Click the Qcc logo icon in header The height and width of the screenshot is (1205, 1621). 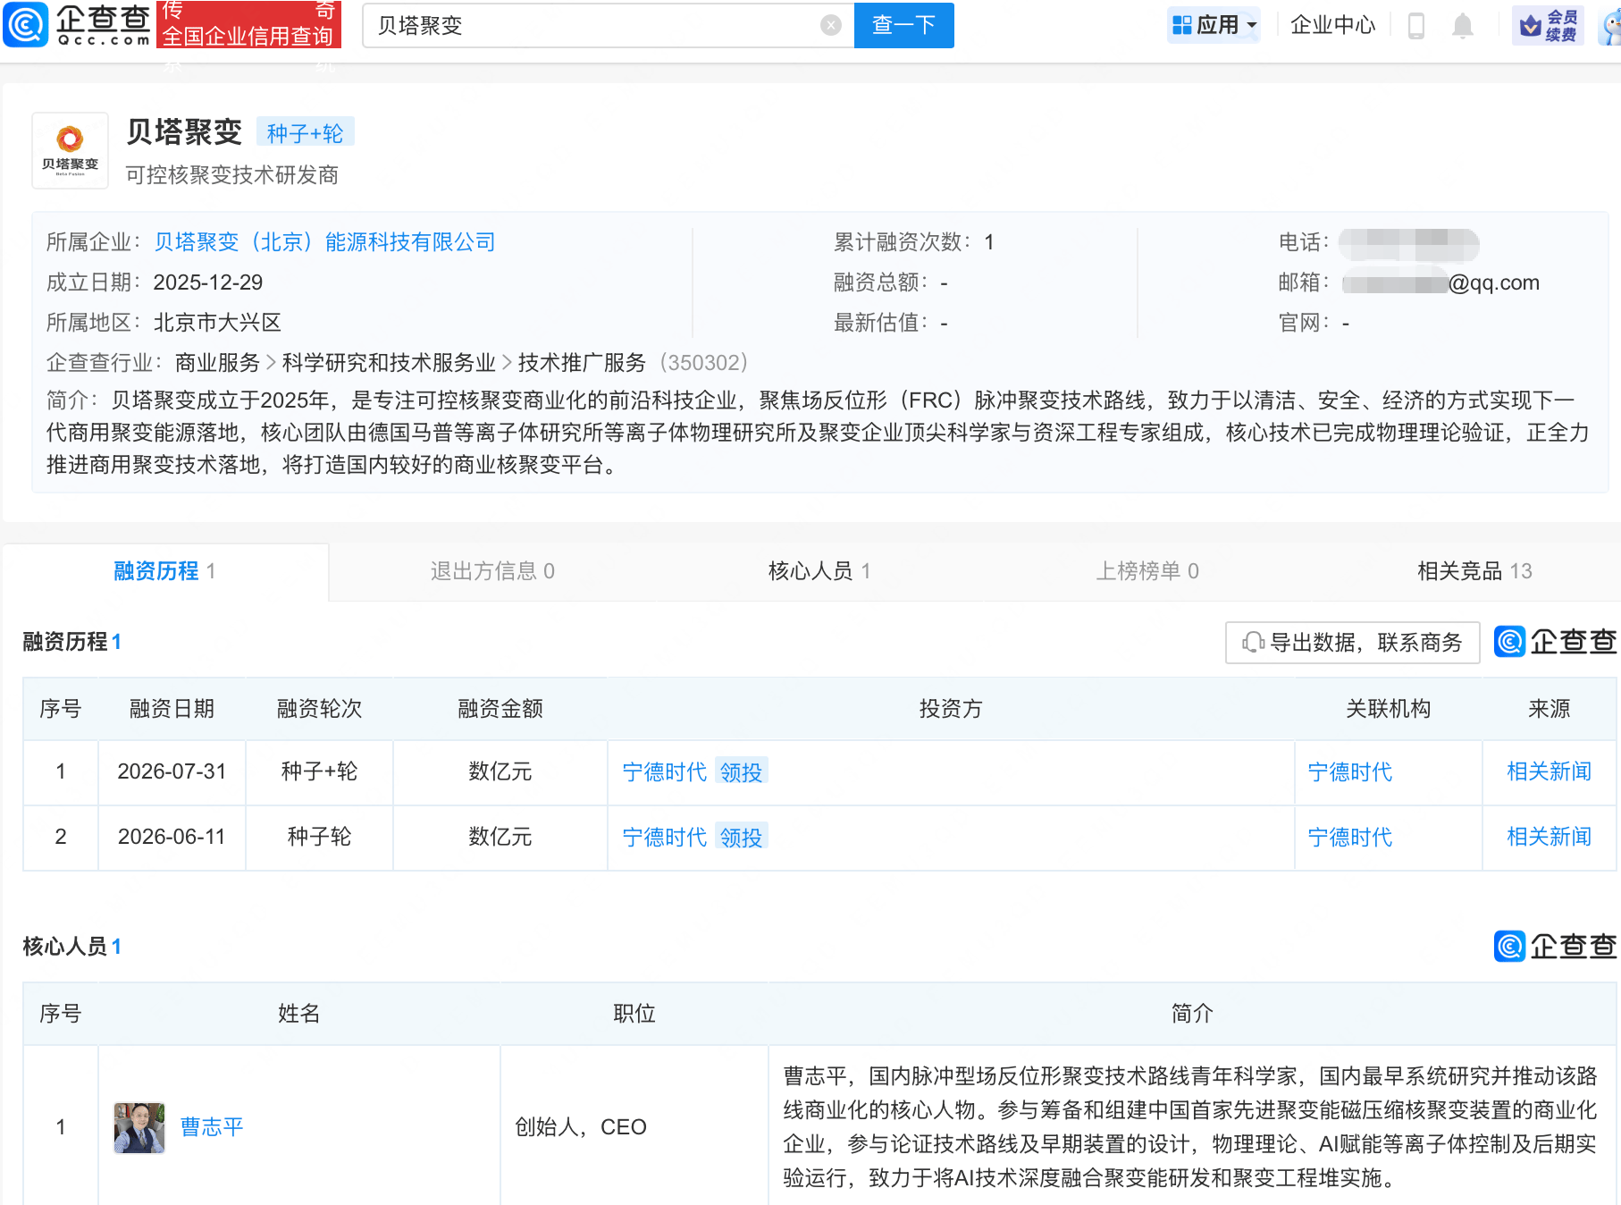click(26, 24)
